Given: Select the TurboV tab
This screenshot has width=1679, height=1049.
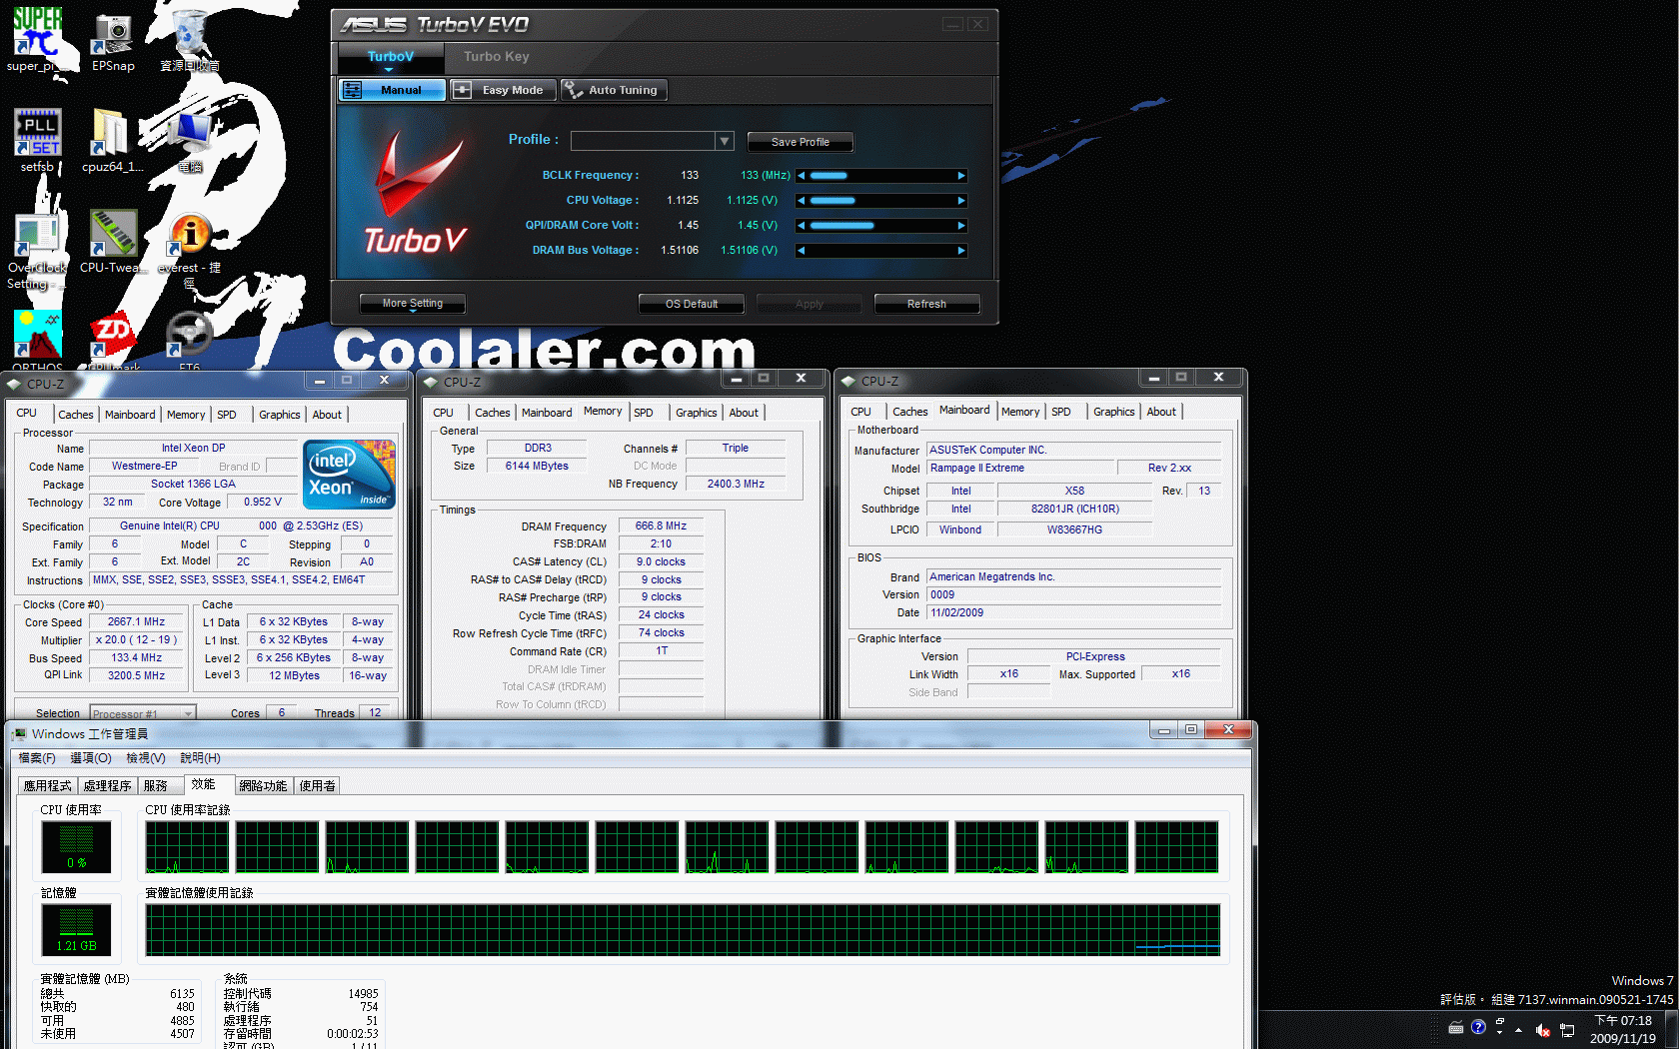Looking at the screenshot, I should pyautogui.click(x=390, y=57).
